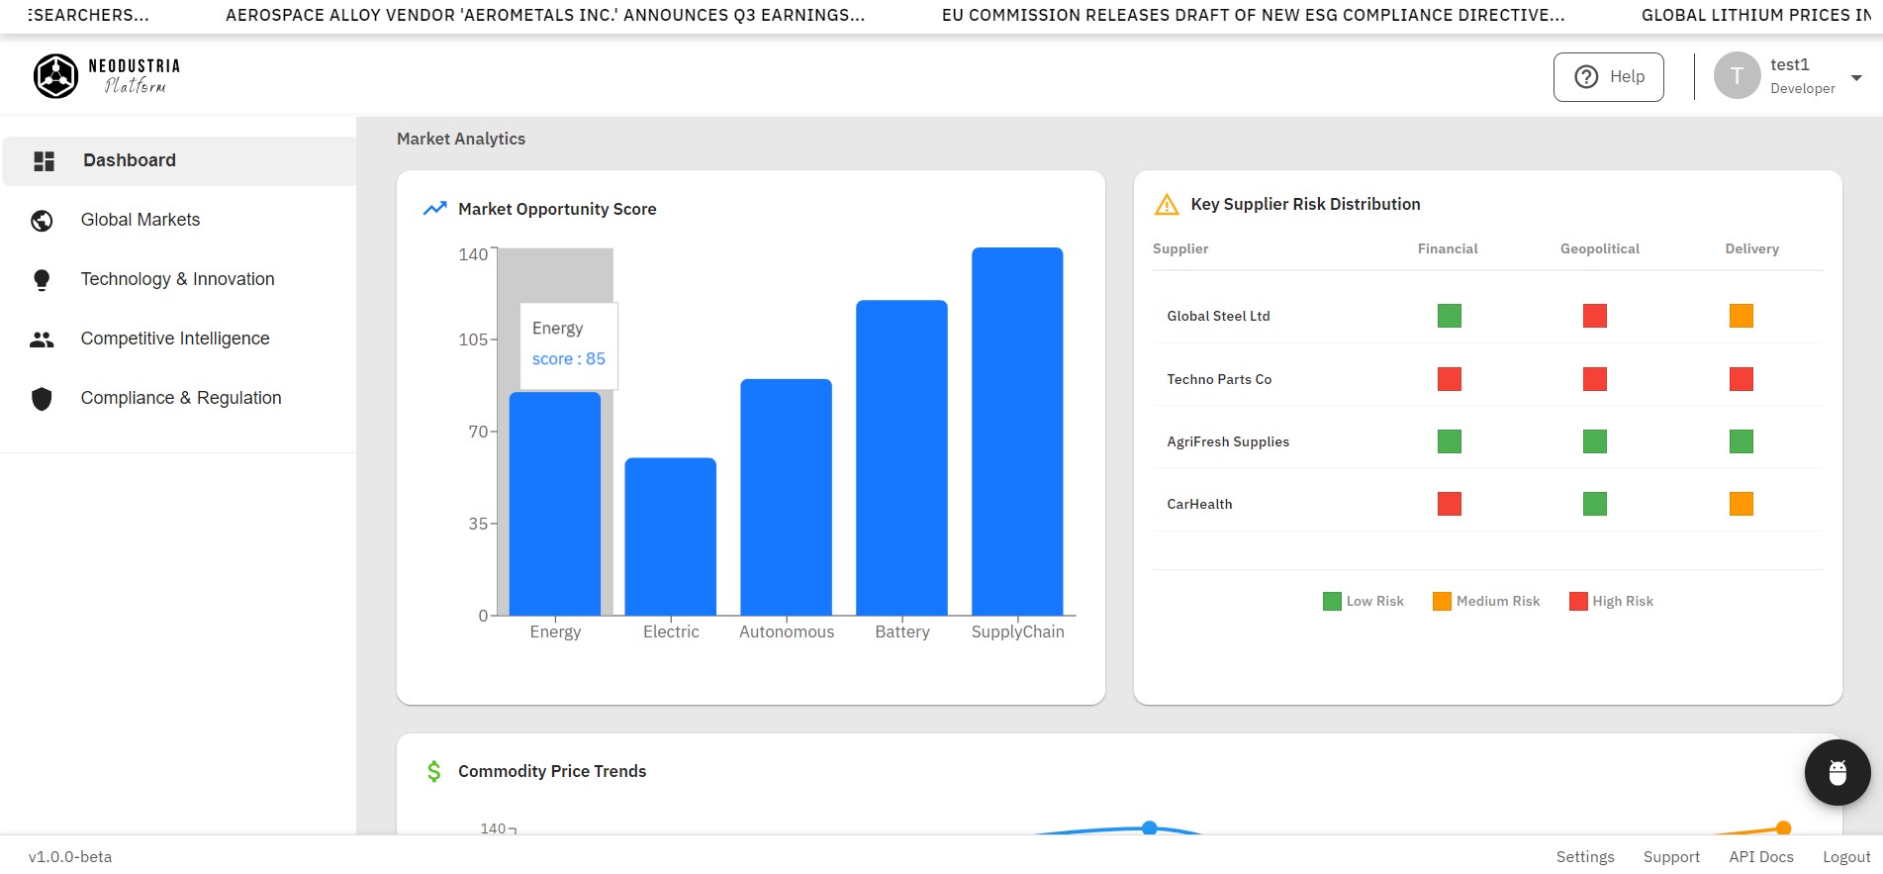The width and height of the screenshot is (1883, 874).
Task: Click CarHealth's orange Delivery risk swatch
Action: tap(1741, 504)
